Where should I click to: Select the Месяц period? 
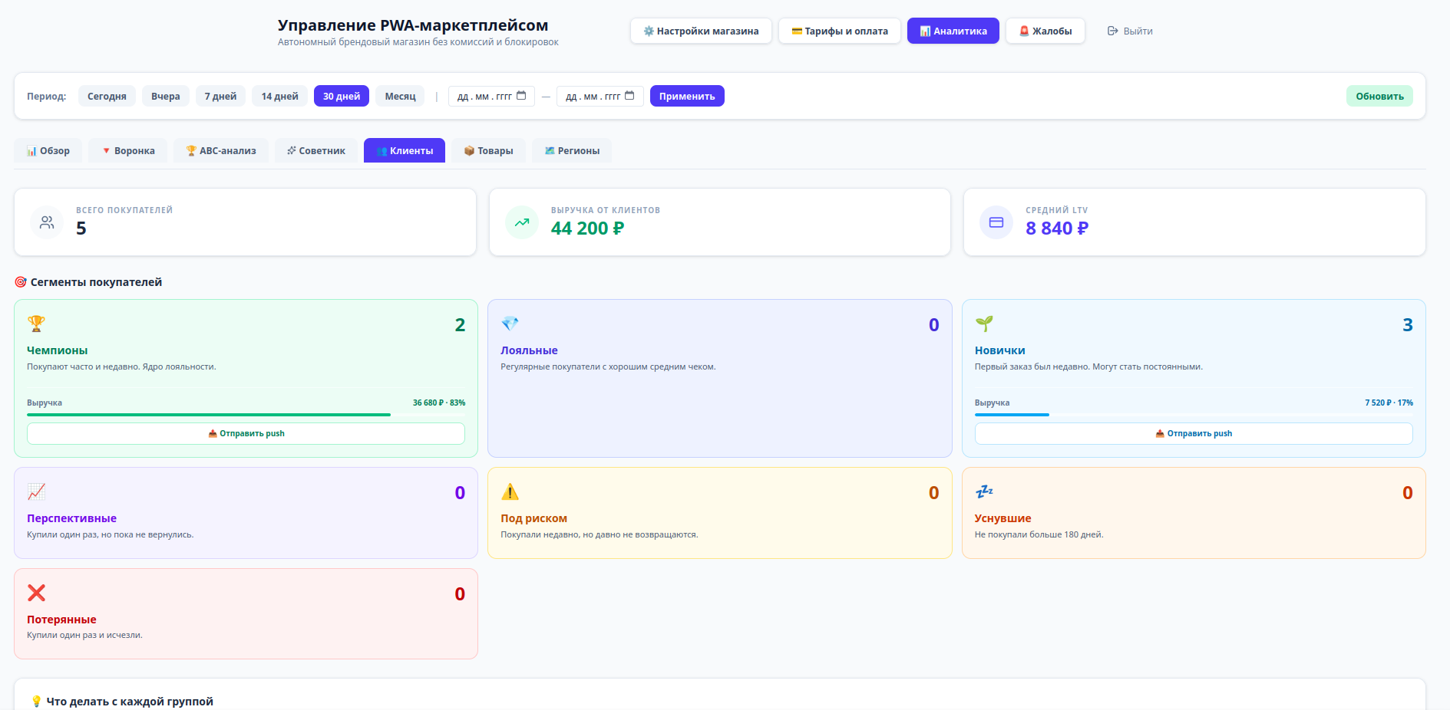tap(400, 96)
